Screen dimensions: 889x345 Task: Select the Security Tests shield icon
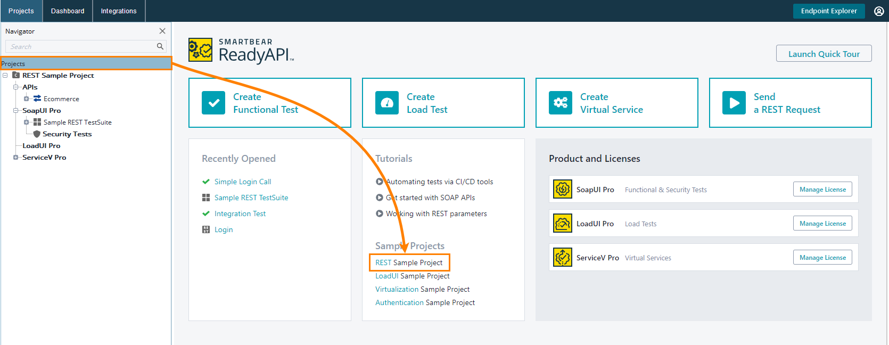pos(37,134)
